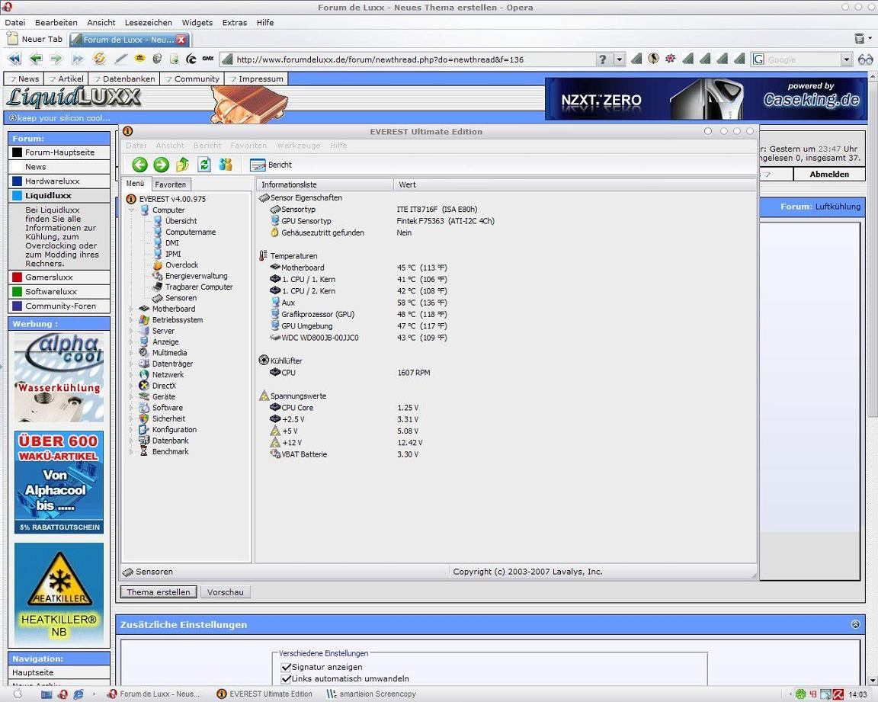Collapse the Computer tree node
Image resolution: width=878 pixels, height=702 pixels.
(132, 210)
